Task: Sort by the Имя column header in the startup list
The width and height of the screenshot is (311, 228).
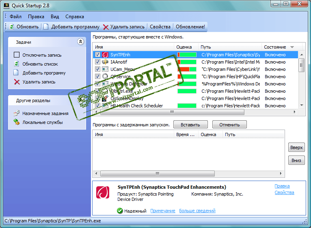Action: pos(134,47)
